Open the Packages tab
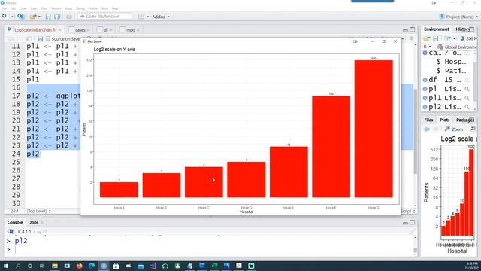This screenshot has height=271, width=481. click(x=465, y=120)
